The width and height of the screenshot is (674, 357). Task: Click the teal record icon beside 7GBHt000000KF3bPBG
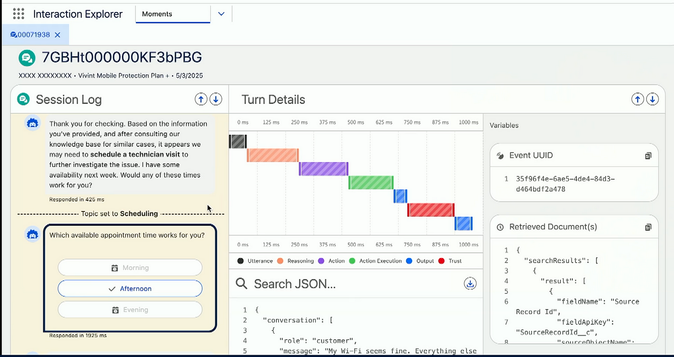(x=27, y=58)
